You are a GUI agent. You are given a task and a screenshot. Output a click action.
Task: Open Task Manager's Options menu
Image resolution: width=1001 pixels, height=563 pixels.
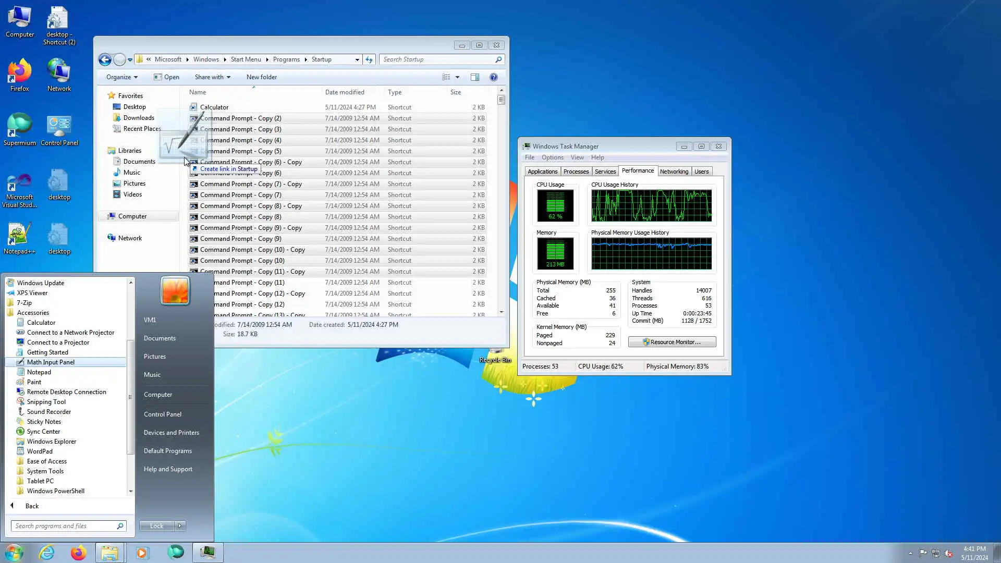point(552,157)
